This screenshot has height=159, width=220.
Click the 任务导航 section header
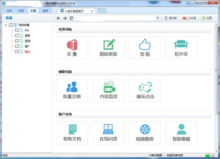pos(133,29)
